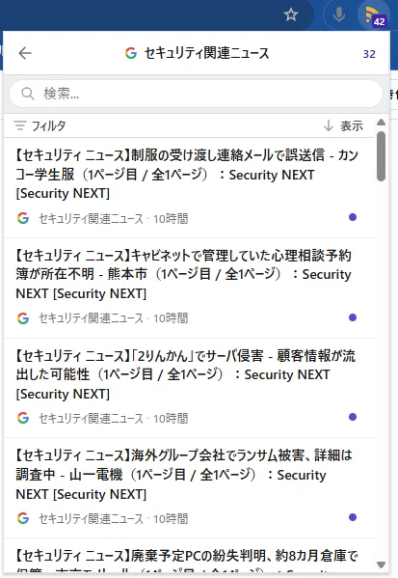
Task: Open the 山一電機 ランサム被害 article
Action: click(184, 475)
